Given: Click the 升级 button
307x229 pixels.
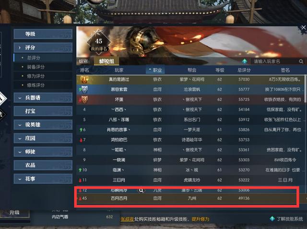Looking at the screenshot, I should click(x=15, y=213).
